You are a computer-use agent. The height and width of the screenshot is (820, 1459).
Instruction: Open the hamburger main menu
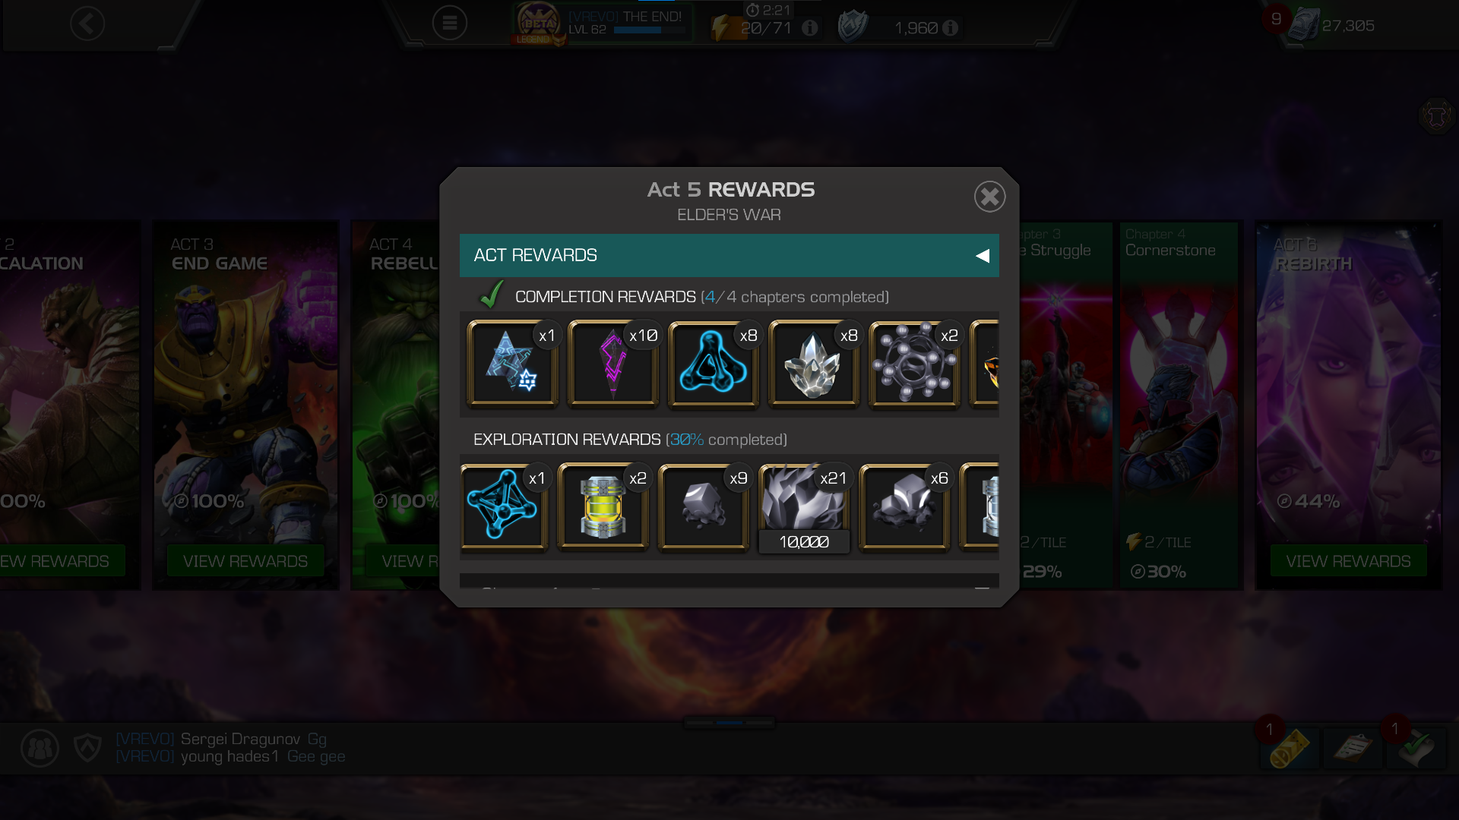[x=450, y=24]
